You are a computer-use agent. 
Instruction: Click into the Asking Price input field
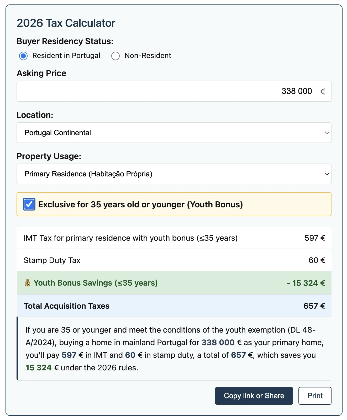click(174, 91)
